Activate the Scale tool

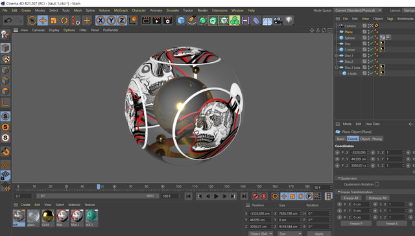pyautogui.click(x=53, y=20)
